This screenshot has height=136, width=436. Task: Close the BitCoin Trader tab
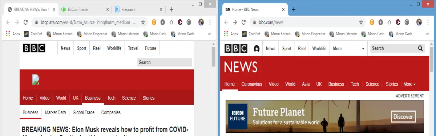point(108,9)
